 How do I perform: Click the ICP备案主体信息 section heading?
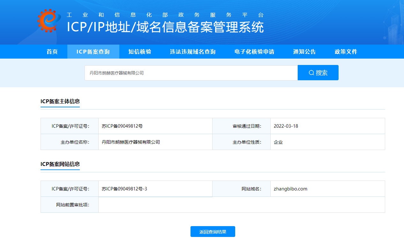[x=60, y=101]
